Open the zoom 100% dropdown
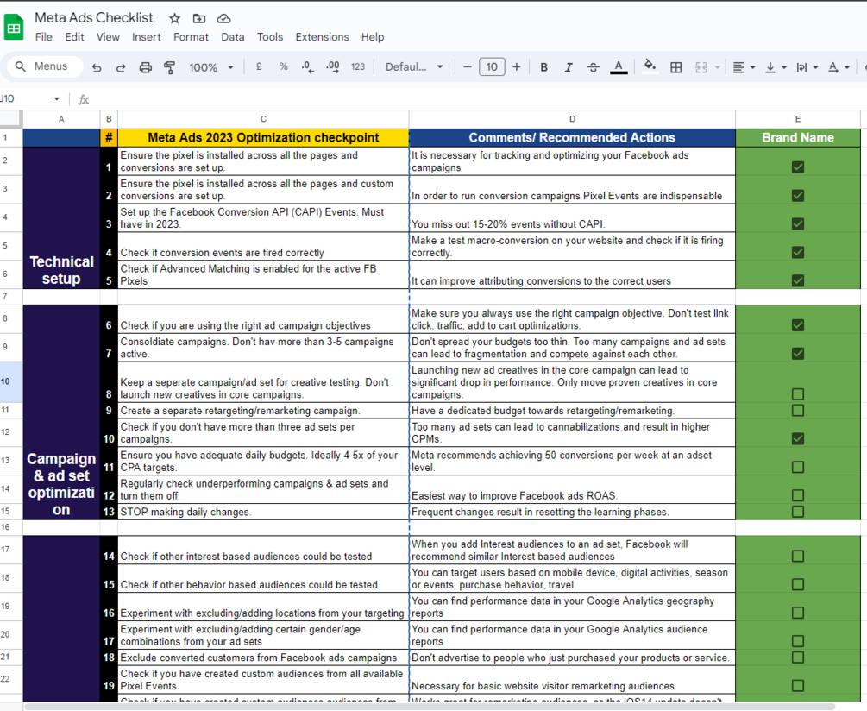 (x=211, y=67)
